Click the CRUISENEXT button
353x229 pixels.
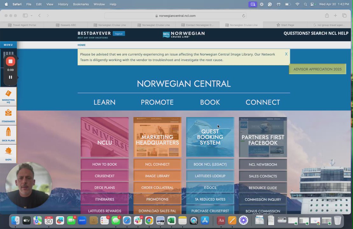(x=105, y=176)
